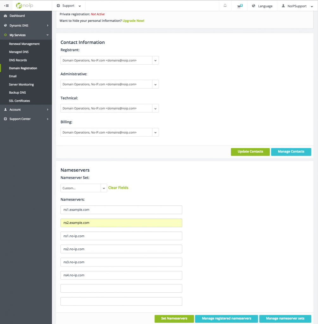Open Renewal Management
This screenshot has height=324, width=318.
24,44
